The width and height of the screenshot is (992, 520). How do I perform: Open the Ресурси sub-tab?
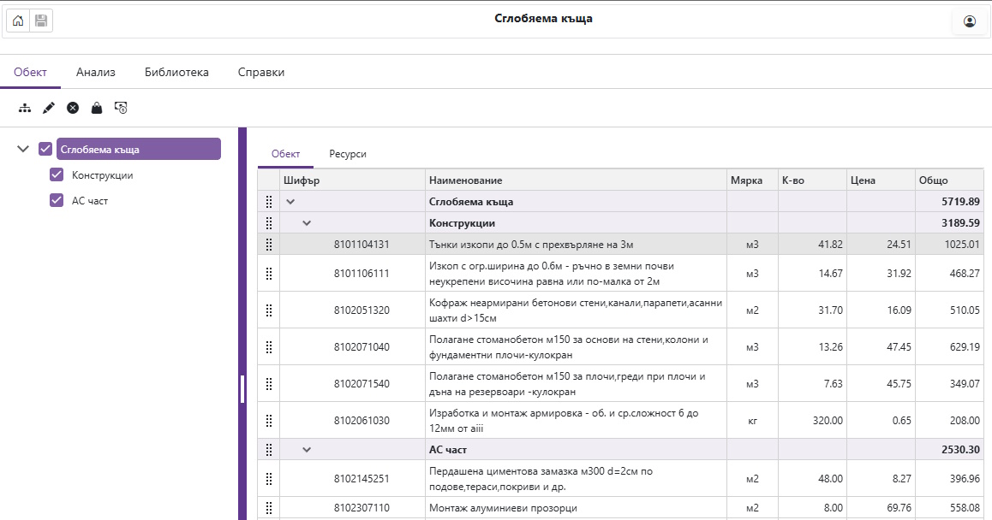coord(348,154)
